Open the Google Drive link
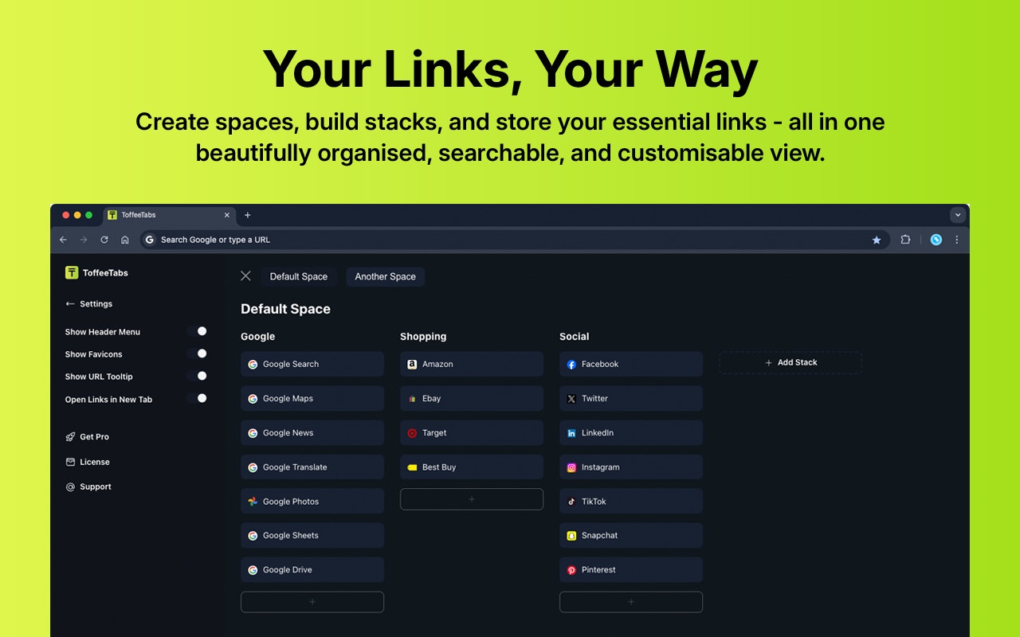This screenshot has width=1020, height=637. pos(312,570)
